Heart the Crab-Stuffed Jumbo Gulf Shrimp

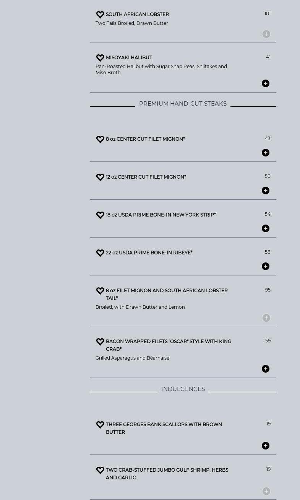pyautogui.click(x=100, y=470)
